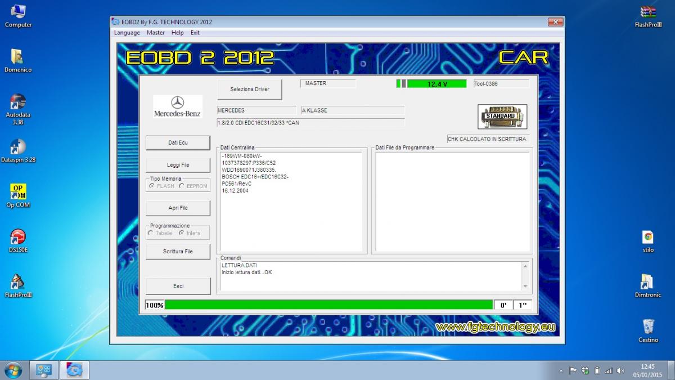Open the Cestino recycle bin

click(x=648, y=330)
